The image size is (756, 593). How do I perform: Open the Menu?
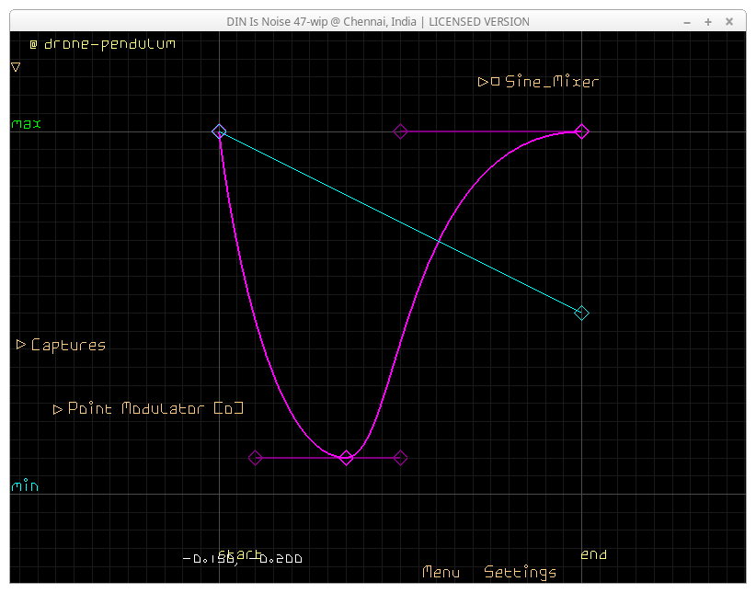click(x=441, y=573)
